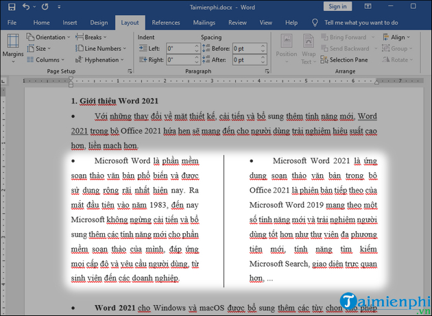Open the Margins dropdown
432x316 pixels.
(13, 48)
